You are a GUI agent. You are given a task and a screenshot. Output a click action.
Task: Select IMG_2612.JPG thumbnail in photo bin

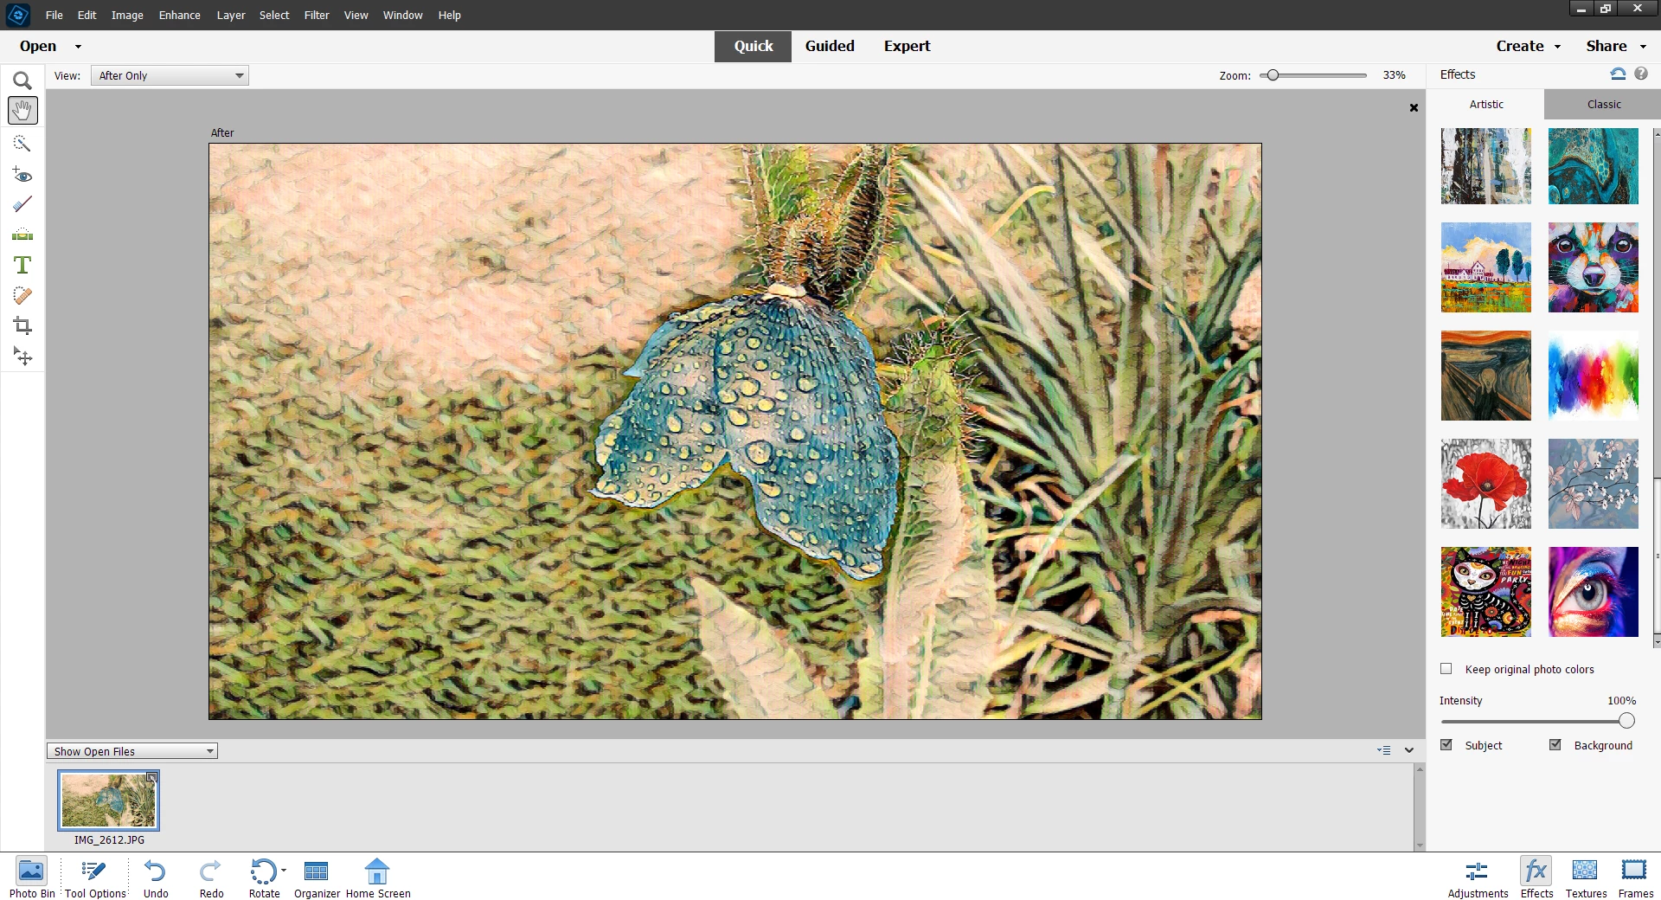pyautogui.click(x=108, y=800)
